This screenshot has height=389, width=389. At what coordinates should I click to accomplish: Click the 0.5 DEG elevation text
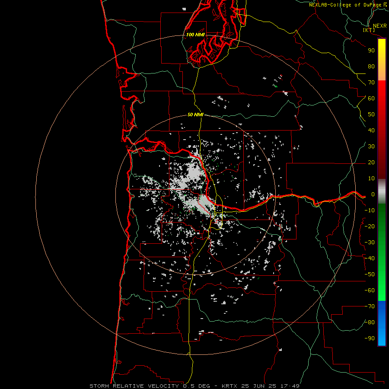[x=196, y=386]
